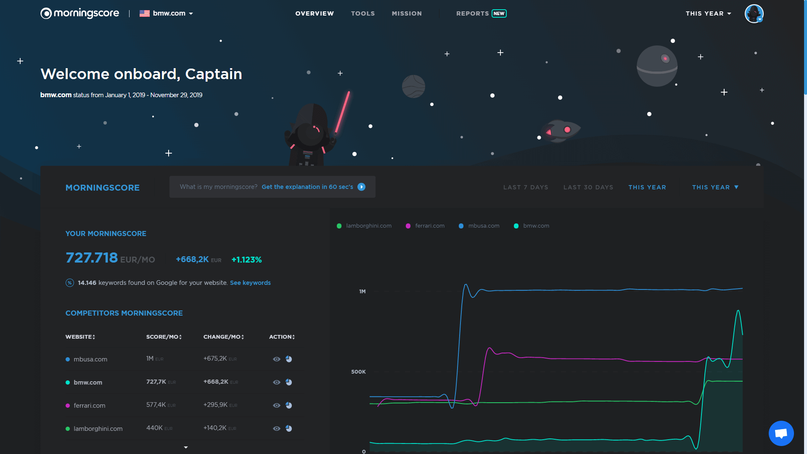Viewport: 807px width, 454px height.
Task: Open the Mission menu item
Action: click(x=407, y=13)
